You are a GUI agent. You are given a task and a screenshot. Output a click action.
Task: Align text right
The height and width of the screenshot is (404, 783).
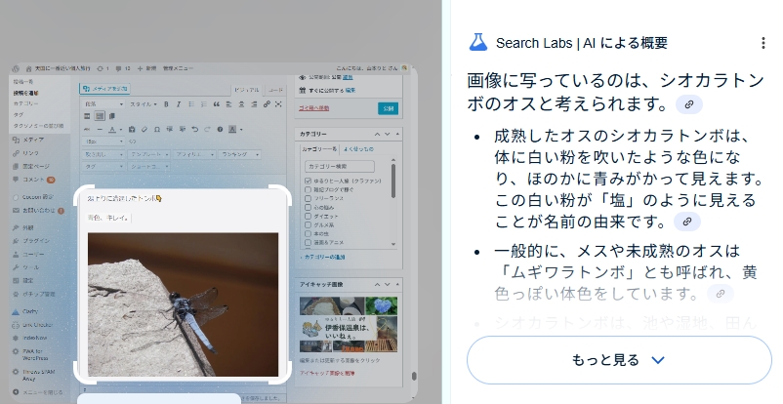coord(254,104)
